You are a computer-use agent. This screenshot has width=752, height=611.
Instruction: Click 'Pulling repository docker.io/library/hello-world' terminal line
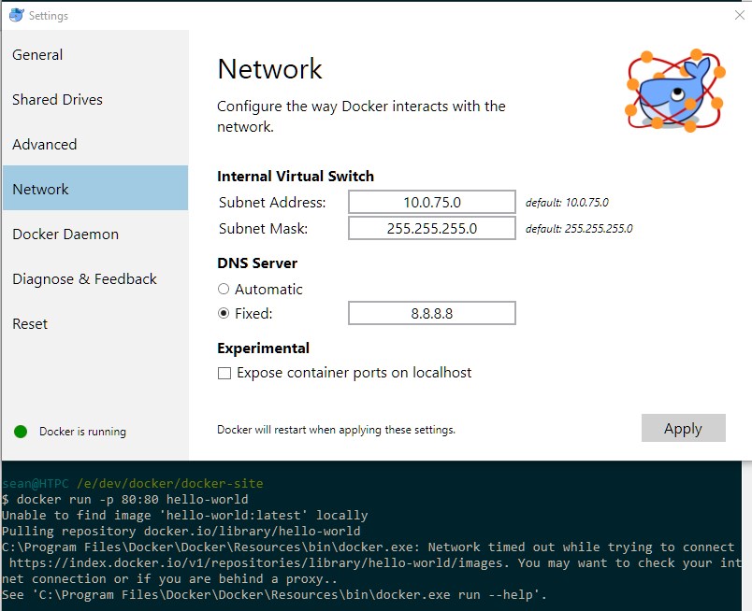pyautogui.click(x=181, y=531)
